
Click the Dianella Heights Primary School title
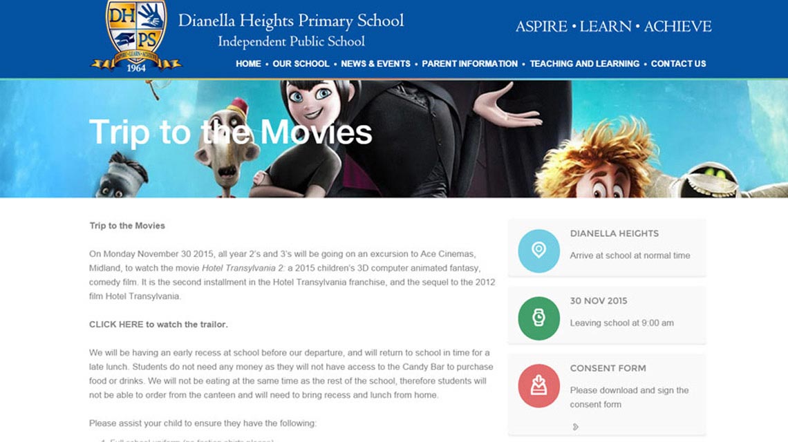(291, 21)
